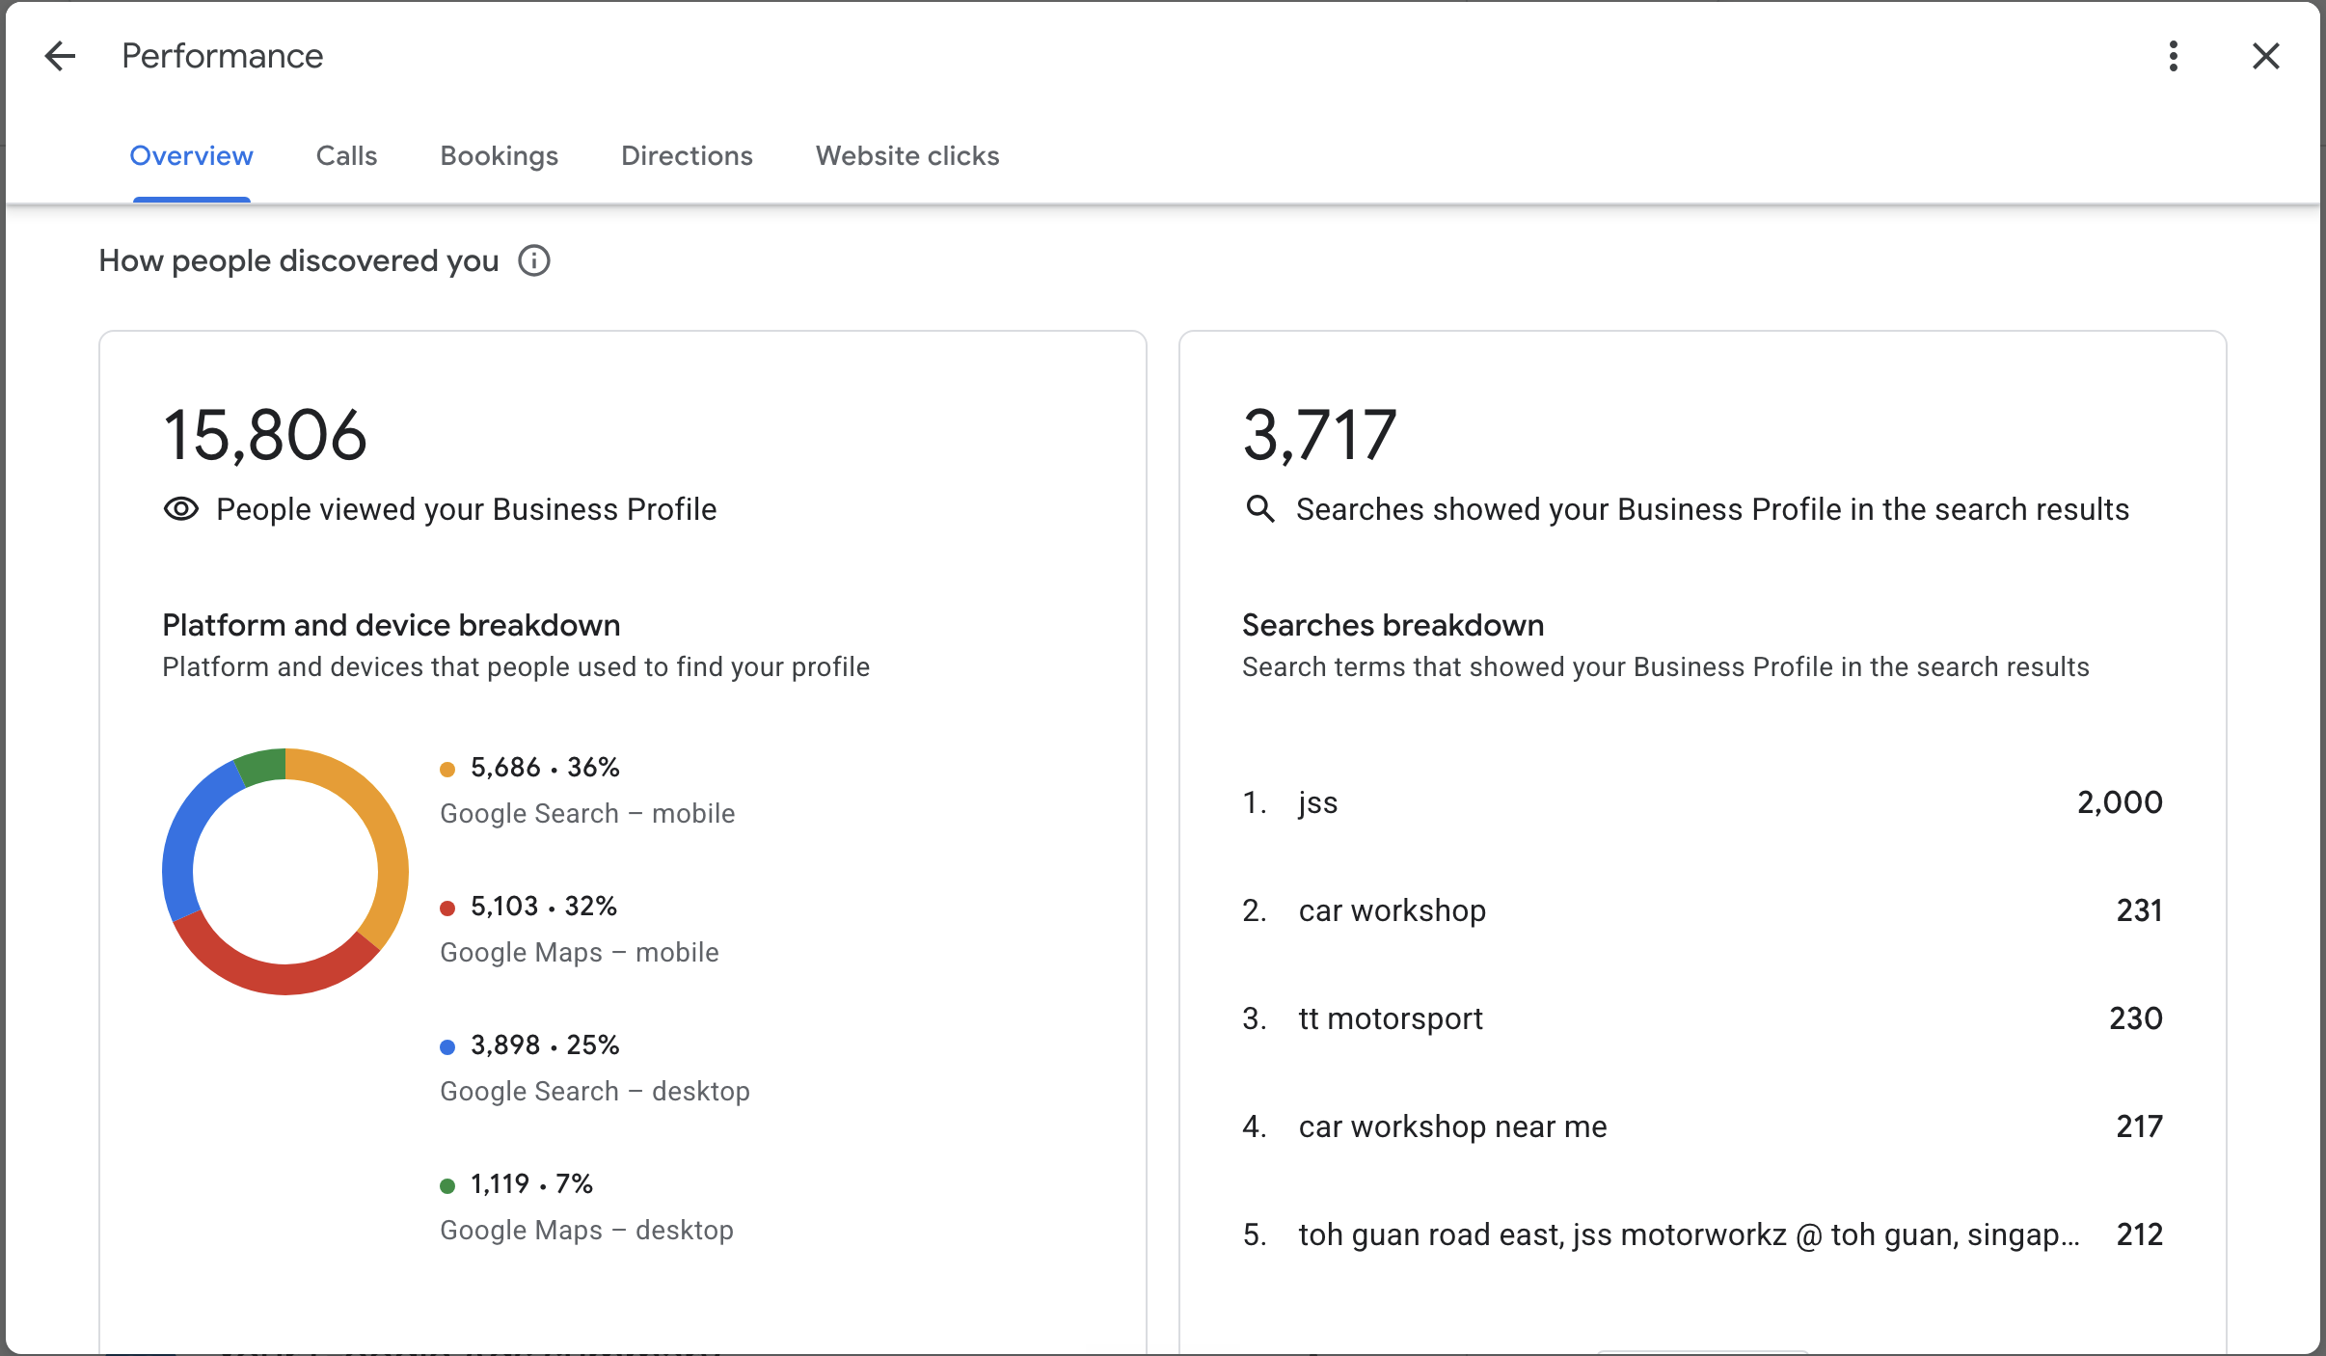
Task: Click the '212' count value
Action: [x=2139, y=1234]
